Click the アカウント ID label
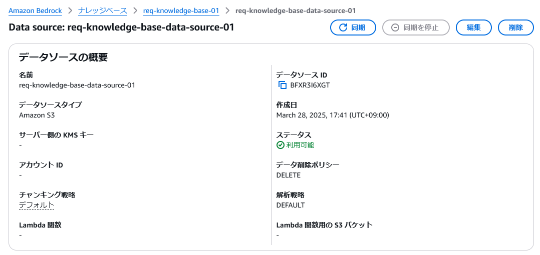Viewport: 540px width, 255px height. pos(41,165)
